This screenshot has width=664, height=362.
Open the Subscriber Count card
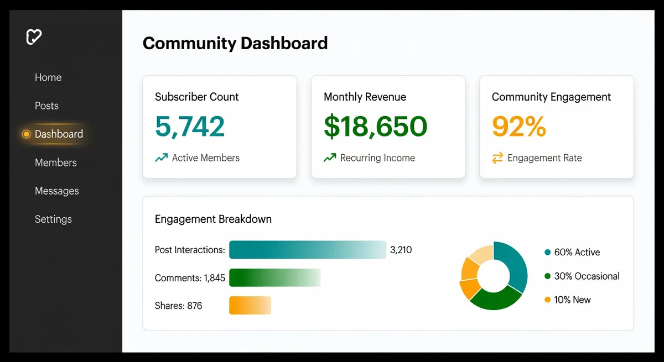220,127
